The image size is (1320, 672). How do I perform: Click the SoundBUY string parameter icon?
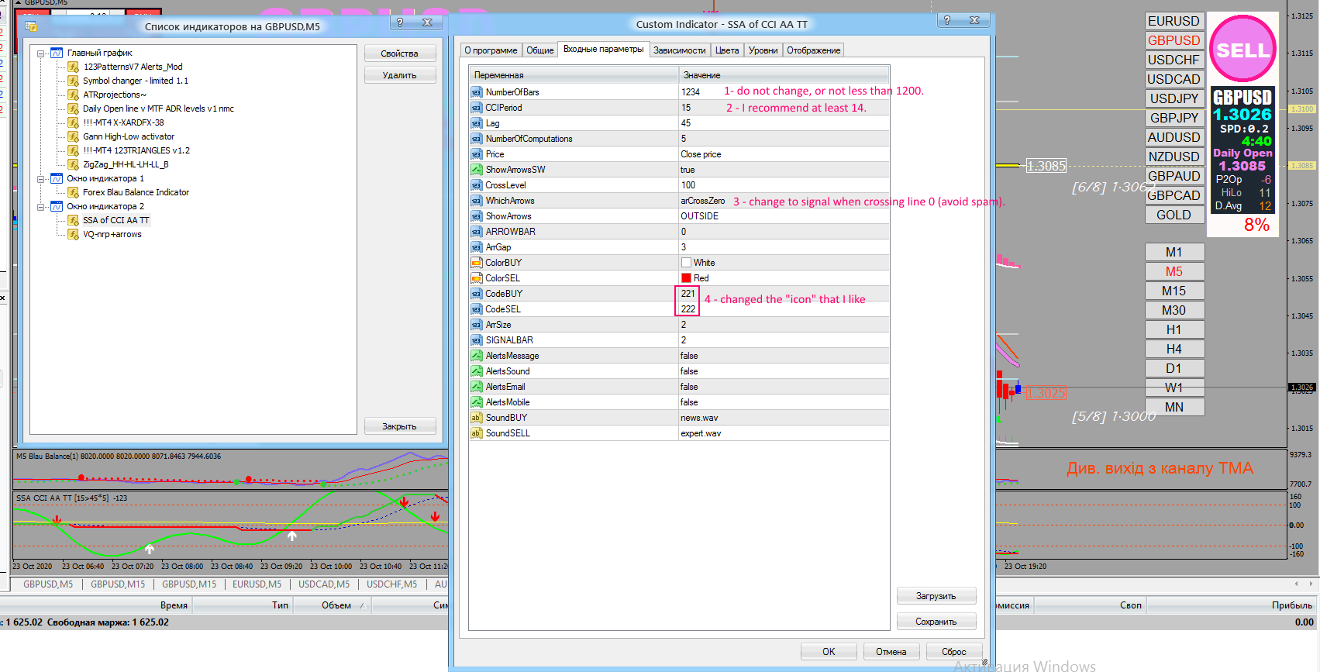pos(477,418)
